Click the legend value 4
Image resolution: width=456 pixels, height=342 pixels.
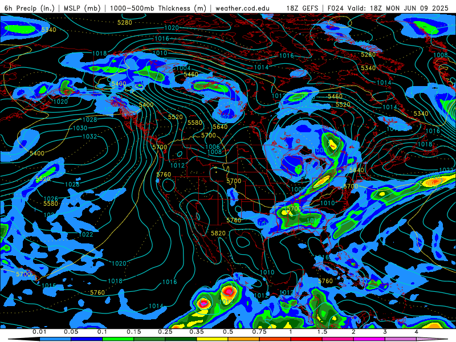(416, 332)
